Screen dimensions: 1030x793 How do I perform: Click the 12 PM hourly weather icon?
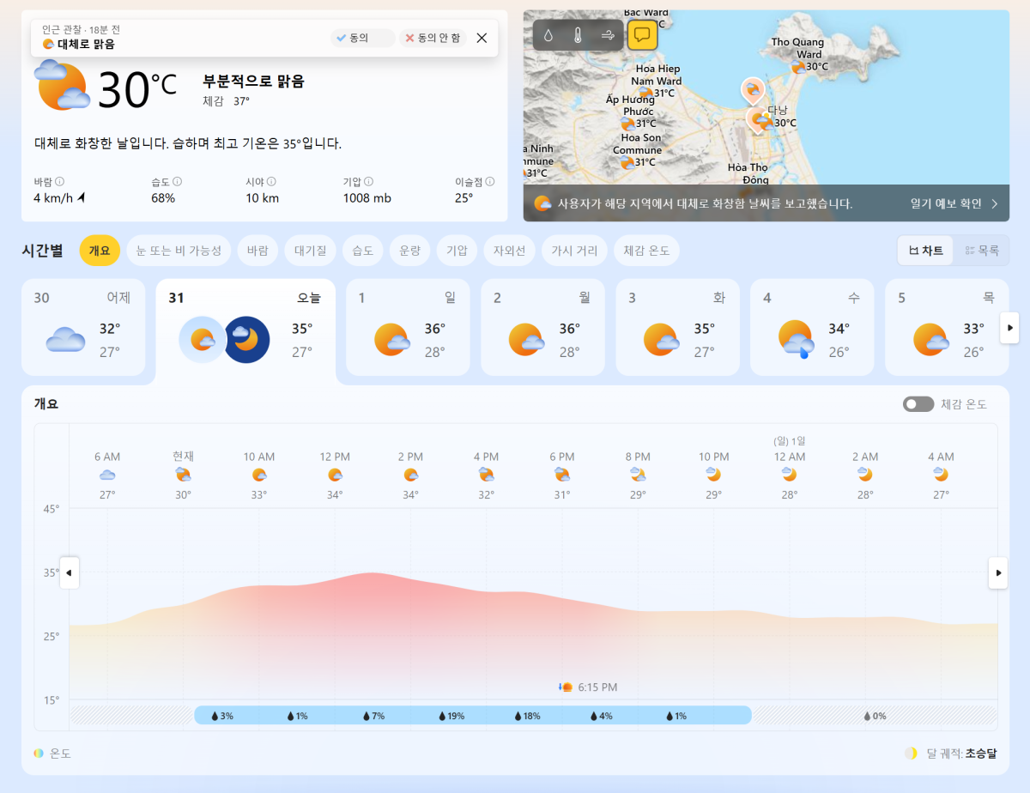(x=335, y=475)
